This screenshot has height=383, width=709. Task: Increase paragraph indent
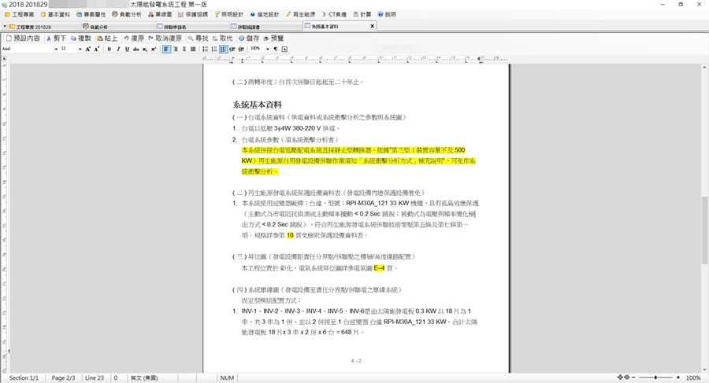241,50
